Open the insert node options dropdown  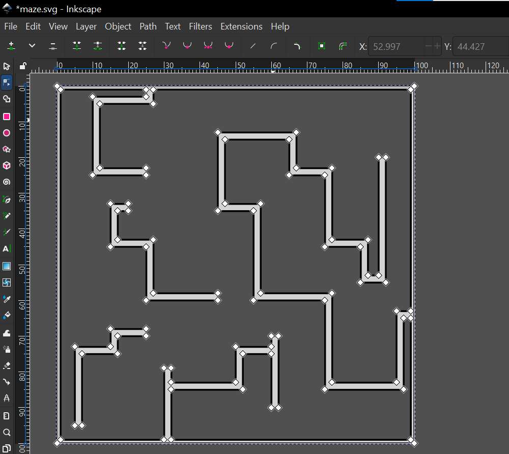click(x=32, y=46)
